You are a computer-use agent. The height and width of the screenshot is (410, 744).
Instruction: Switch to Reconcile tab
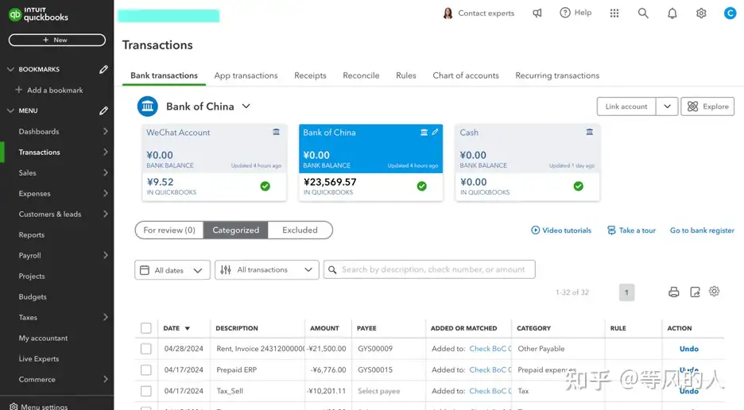[x=361, y=75]
